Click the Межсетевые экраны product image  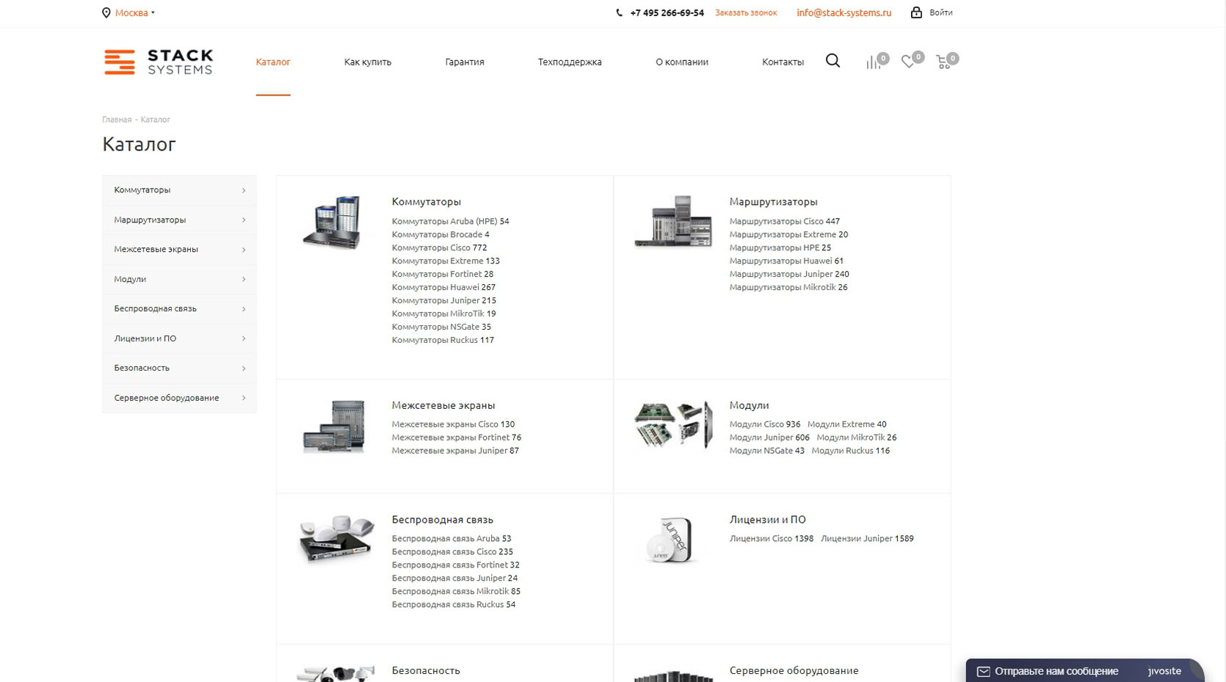click(x=334, y=426)
